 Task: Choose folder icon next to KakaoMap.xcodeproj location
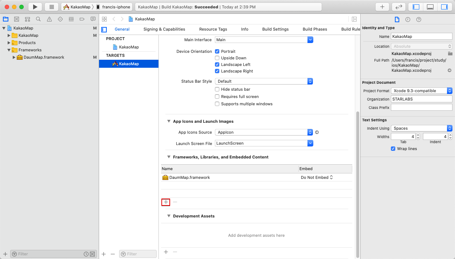(450, 54)
